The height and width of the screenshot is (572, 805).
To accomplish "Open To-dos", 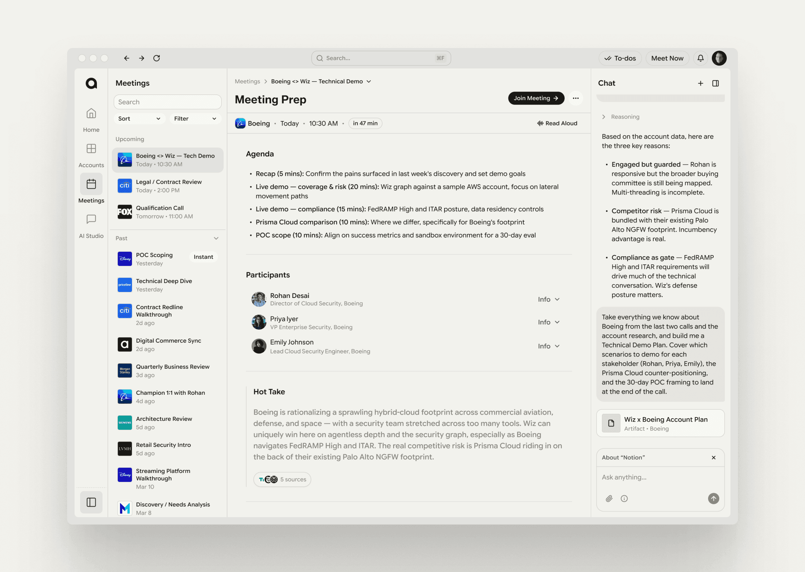I will (620, 58).
